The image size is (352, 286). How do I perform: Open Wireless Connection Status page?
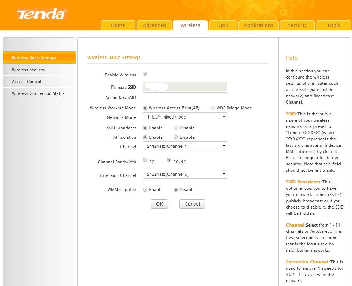(39, 93)
